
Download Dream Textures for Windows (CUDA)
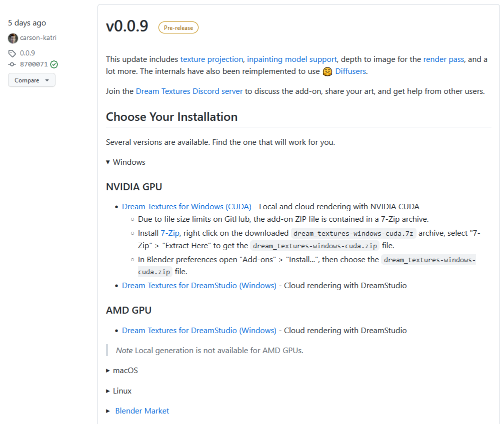pyautogui.click(x=186, y=206)
